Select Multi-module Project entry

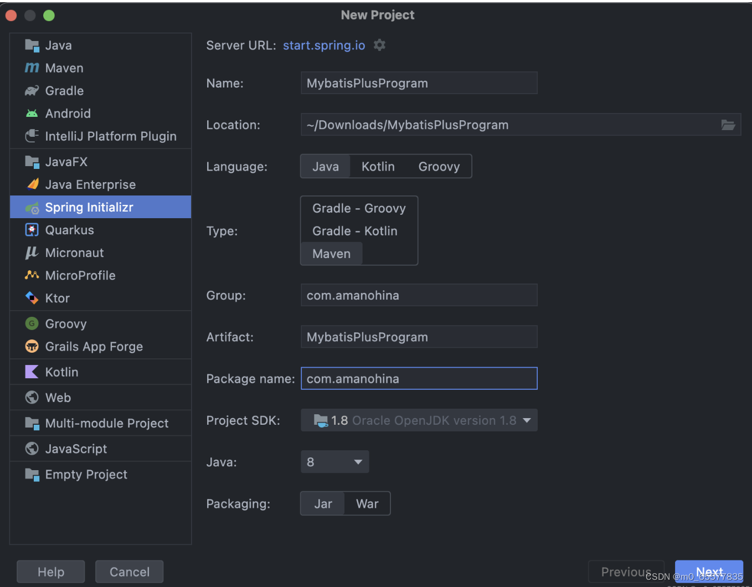pos(101,423)
